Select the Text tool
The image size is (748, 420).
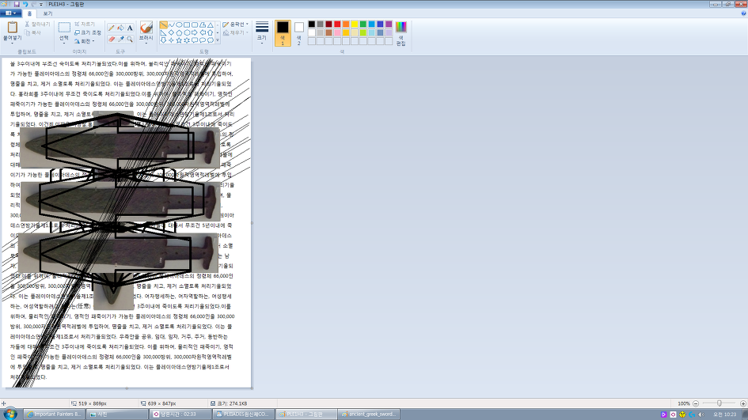pyautogui.click(x=130, y=28)
